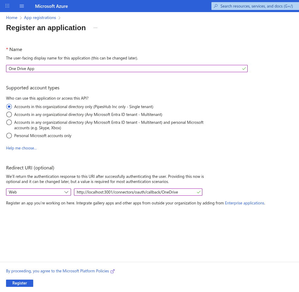Viewport: 299px width, 292px height.
Task: Select Single tenant account type
Action: 9,107
